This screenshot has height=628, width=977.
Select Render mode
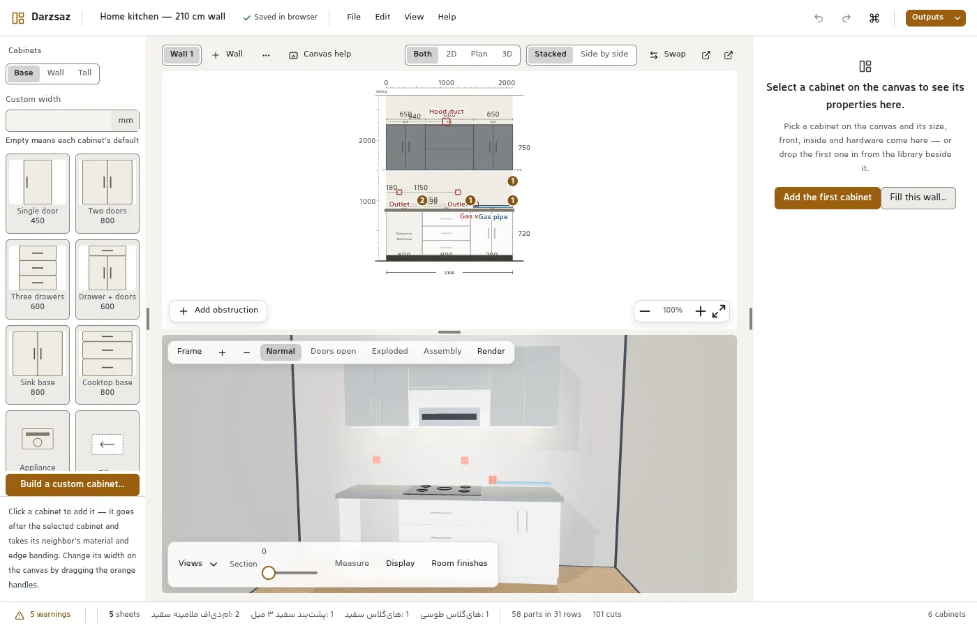click(x=491, y=352)
